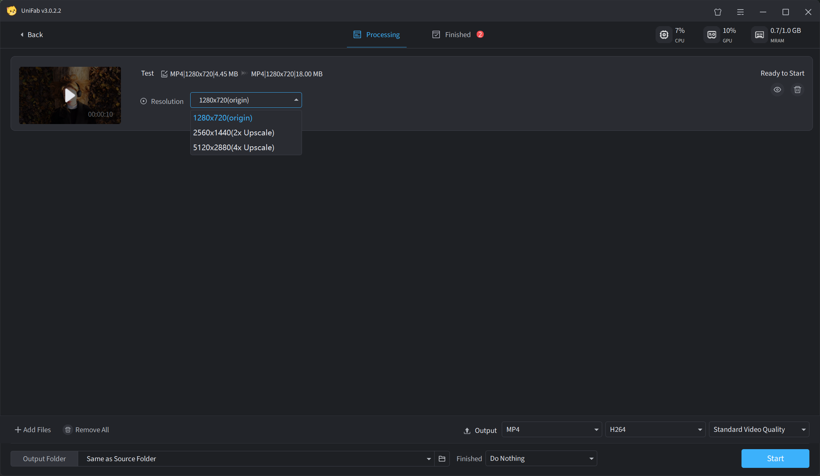The width and height of the screenshot is (820, 476).
Task: Browse output folder with folder icon
Action: (x=442, y=459)
